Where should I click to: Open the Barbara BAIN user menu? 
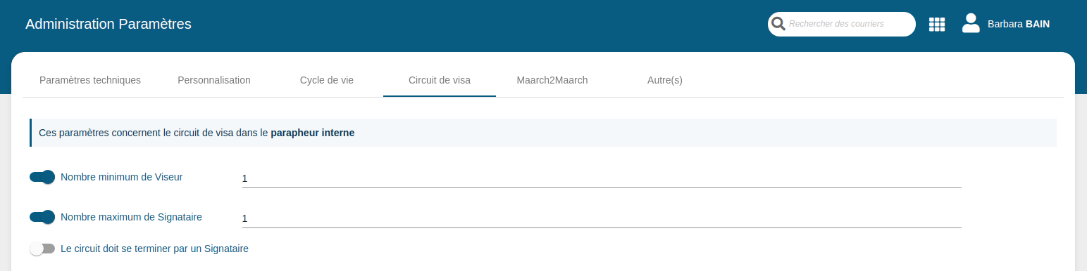tap(1019, 24)
